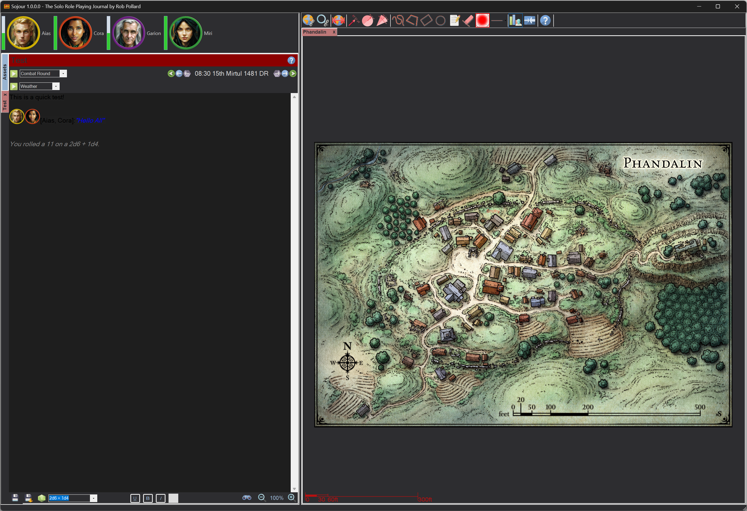Screen dimensions: 747x511
Task: Roll the dice with the green die icon
Action: click(41, 498)
